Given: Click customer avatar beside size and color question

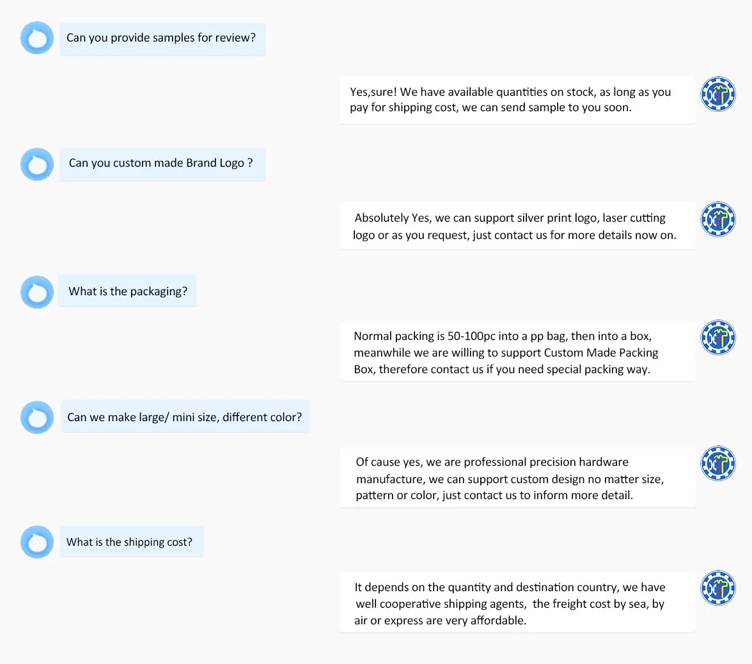Looking at the screenshot, I should pos(37,417).
